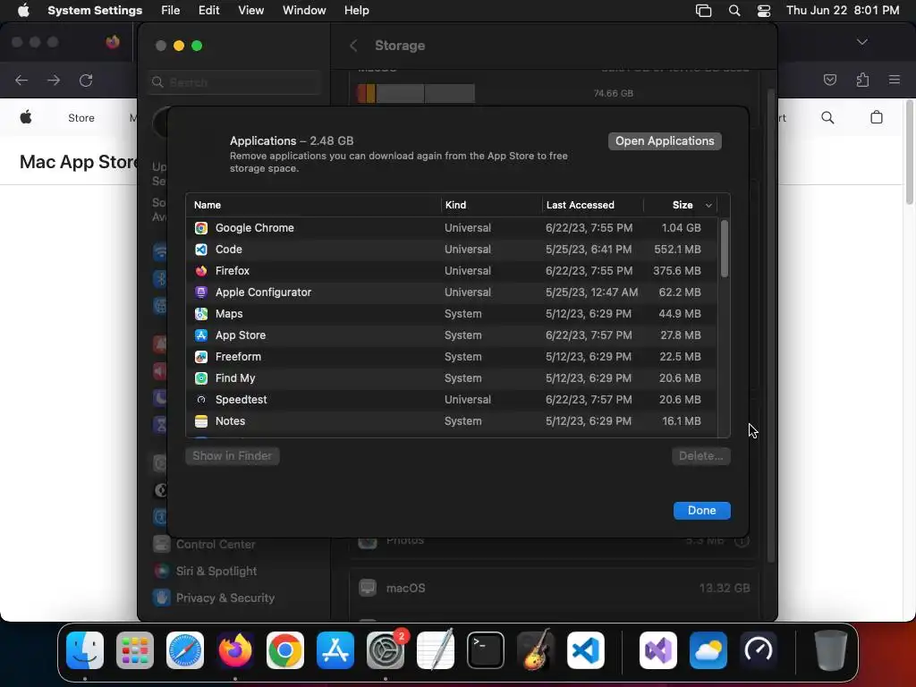Open Firefox hamburger application menu
The width and height of the screenshot is (916, 687).
tap(894, 80)
